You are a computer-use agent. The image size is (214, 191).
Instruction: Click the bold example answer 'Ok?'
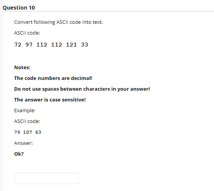19,154
